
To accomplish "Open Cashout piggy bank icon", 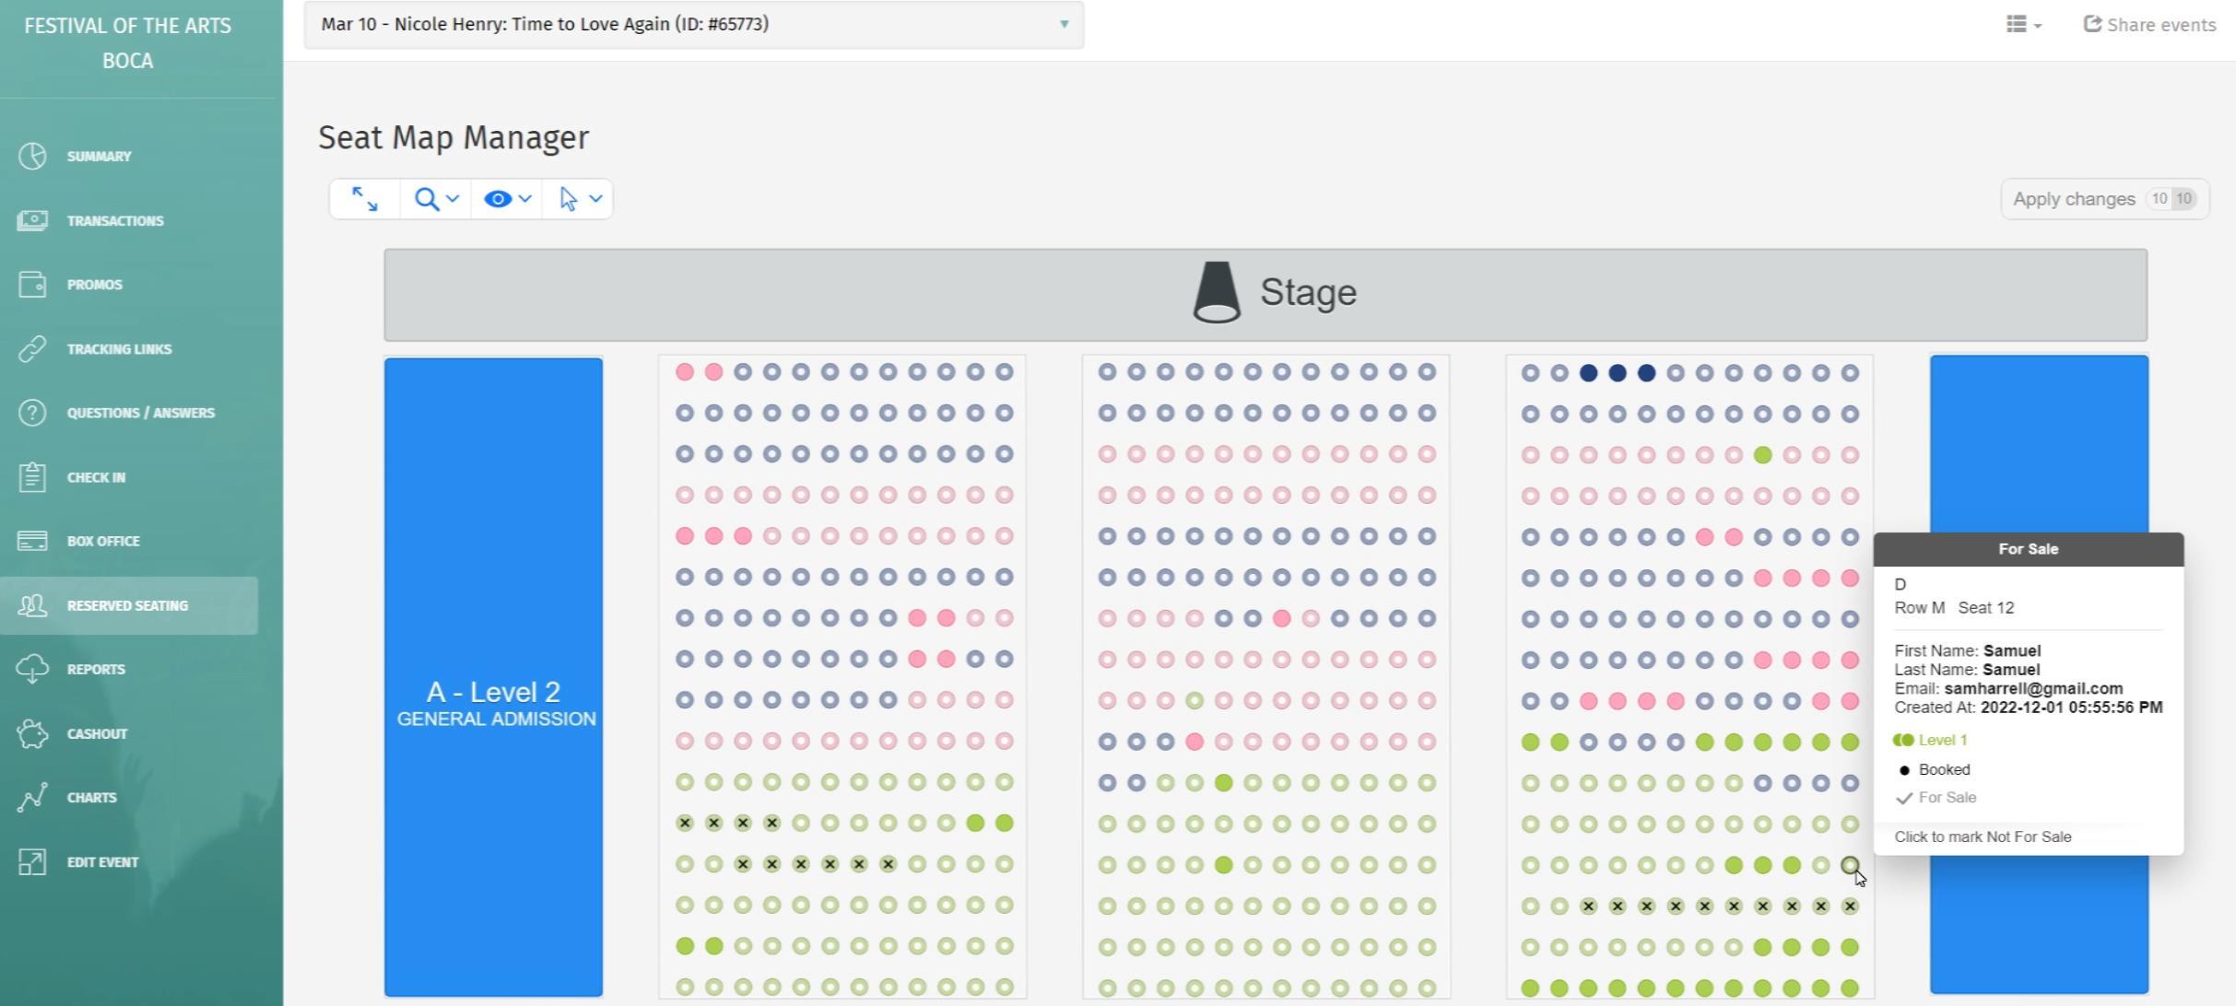I will click(32, 734).
